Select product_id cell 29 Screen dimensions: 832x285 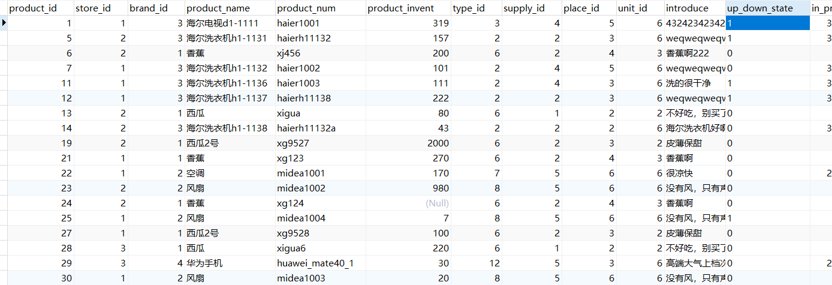click(x=41, y=263)
